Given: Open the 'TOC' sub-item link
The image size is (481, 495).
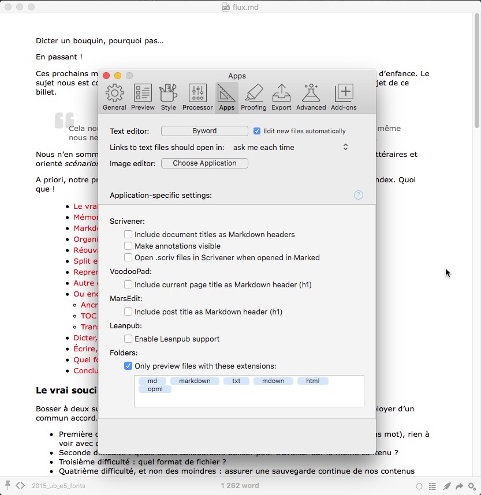Looking at the screenshot, I should (x=88, y=316).
